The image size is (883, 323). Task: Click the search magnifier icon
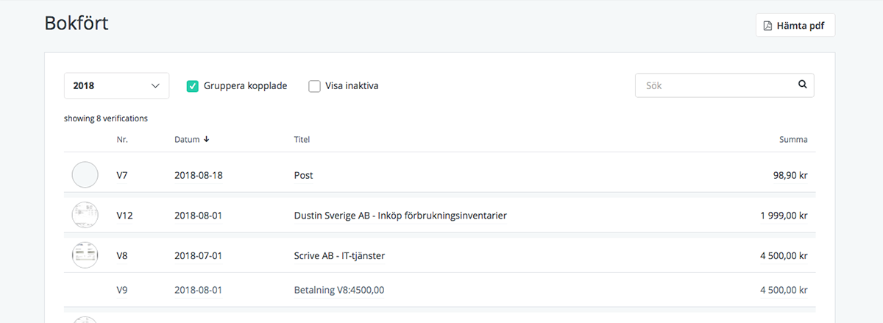click(802, 85)
